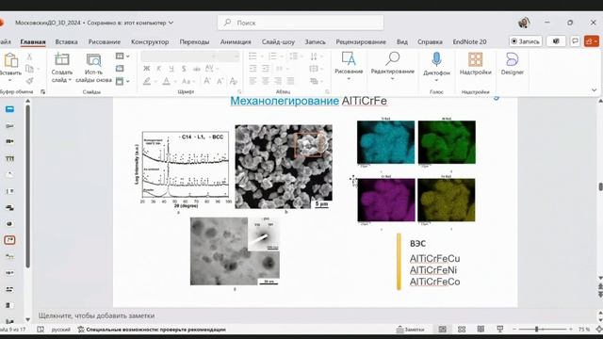
Task: Click the decrease font size icon
Action: (220, 81)
